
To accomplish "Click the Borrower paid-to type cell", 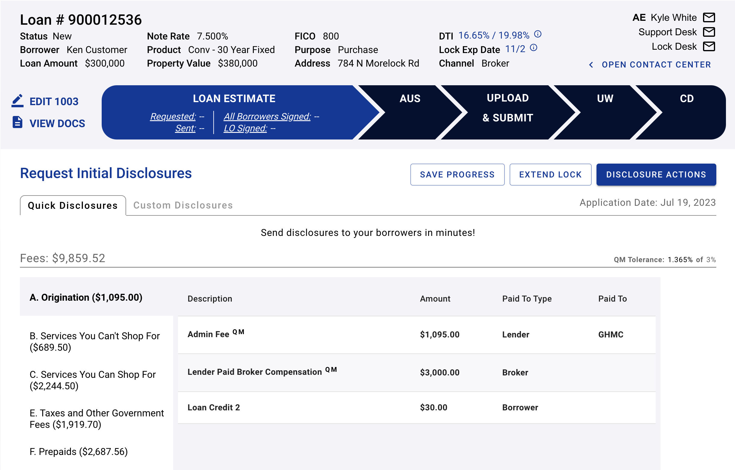I will 520,407.
